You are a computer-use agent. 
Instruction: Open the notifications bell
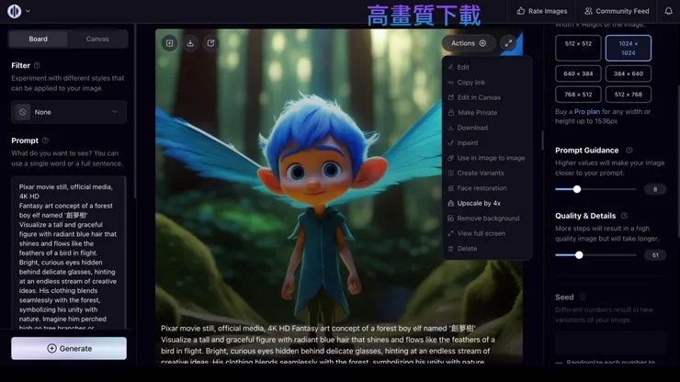point(668,11)
